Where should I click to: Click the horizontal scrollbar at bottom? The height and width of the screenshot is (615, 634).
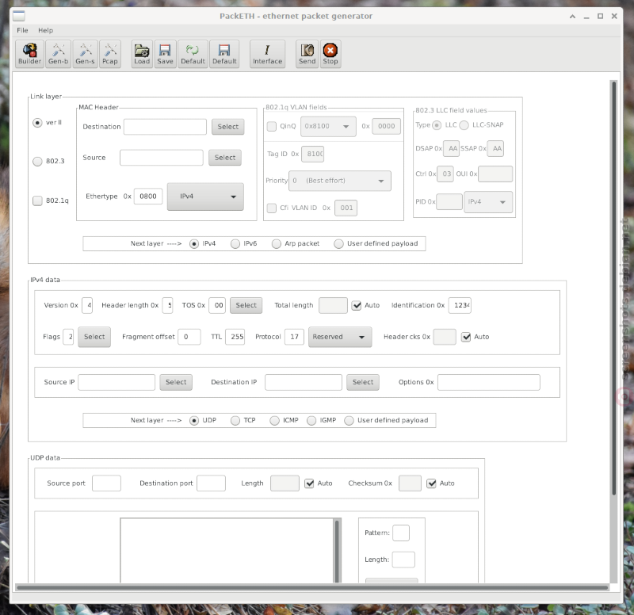(x=312, y=587)
